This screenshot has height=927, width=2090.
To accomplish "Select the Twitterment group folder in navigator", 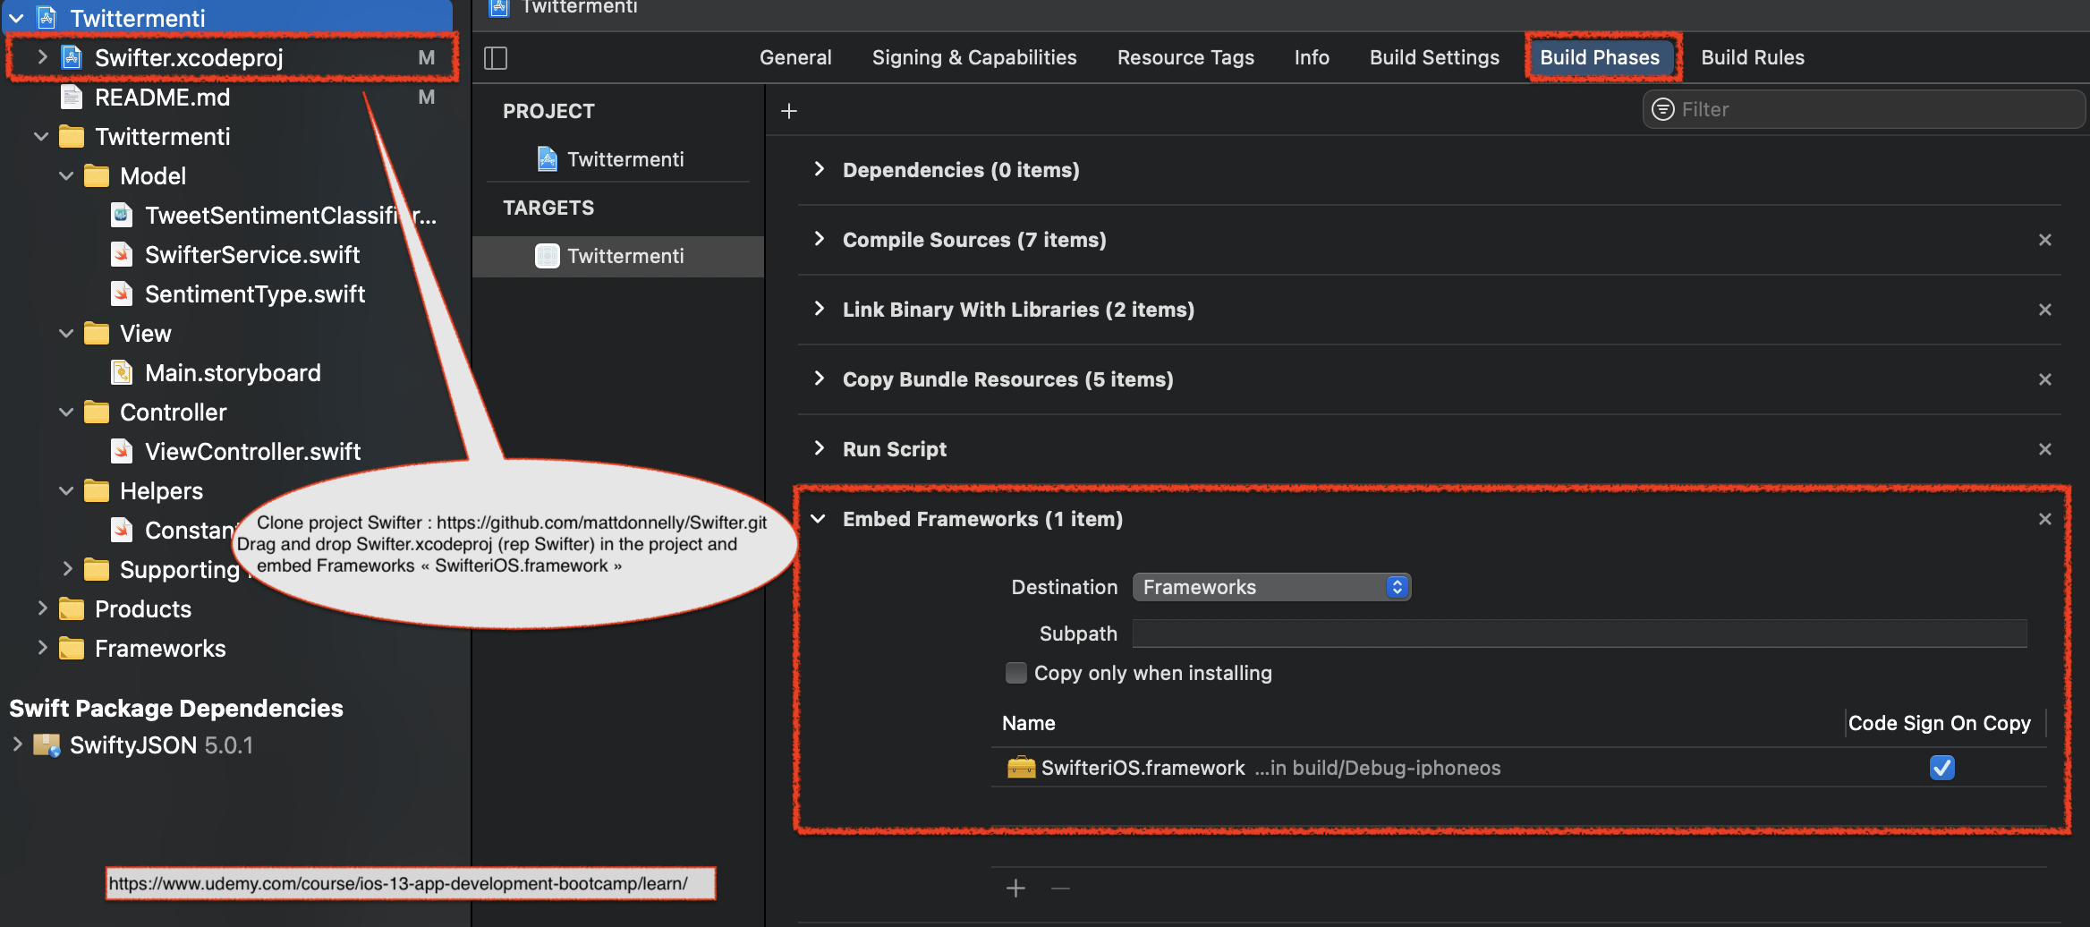I will click(x=145, y=137).
